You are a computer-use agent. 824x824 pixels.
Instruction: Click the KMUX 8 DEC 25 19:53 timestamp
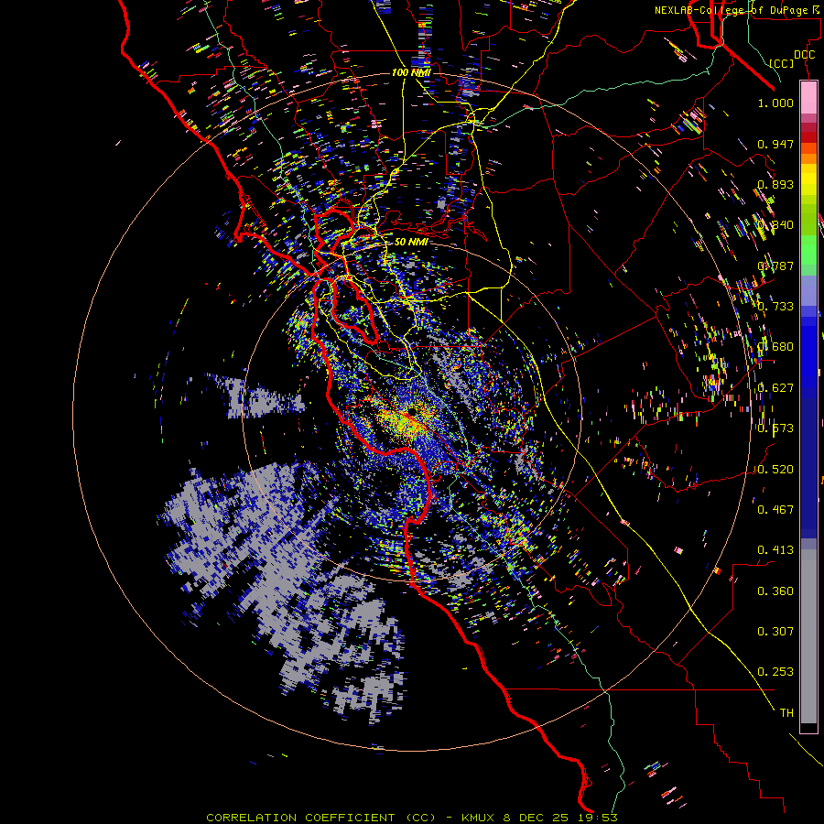[539, 818]
